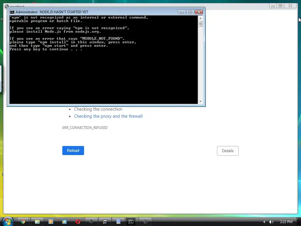Select the Command Prompt taskbar button
The width and height of the screenshot is (301, 226).
point(131,222)
